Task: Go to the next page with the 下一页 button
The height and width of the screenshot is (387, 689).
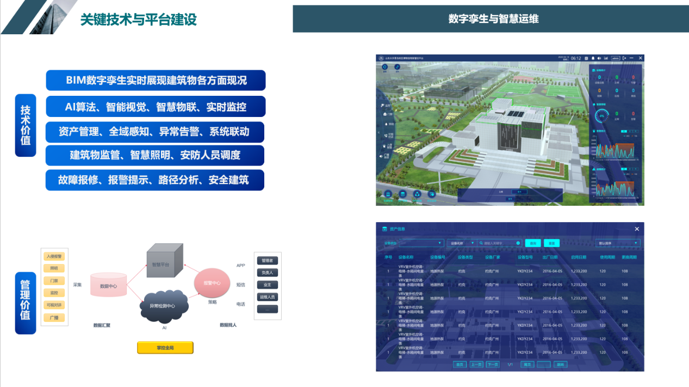Action: click(x=492, y=364)
